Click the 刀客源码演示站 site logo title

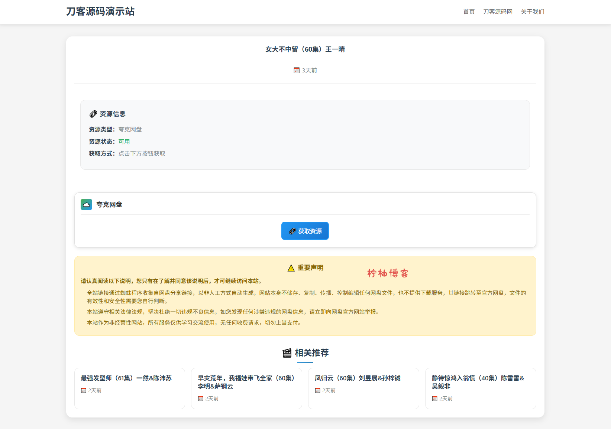(x=100, y=12)
